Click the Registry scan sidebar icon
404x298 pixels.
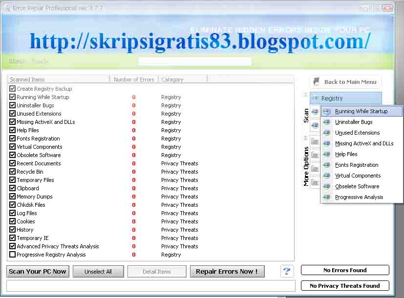(315, 99)
